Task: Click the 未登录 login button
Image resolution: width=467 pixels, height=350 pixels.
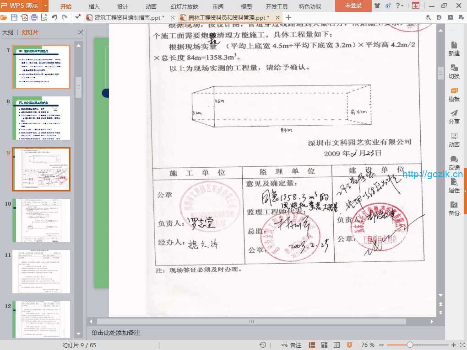Action: point(353,5)
